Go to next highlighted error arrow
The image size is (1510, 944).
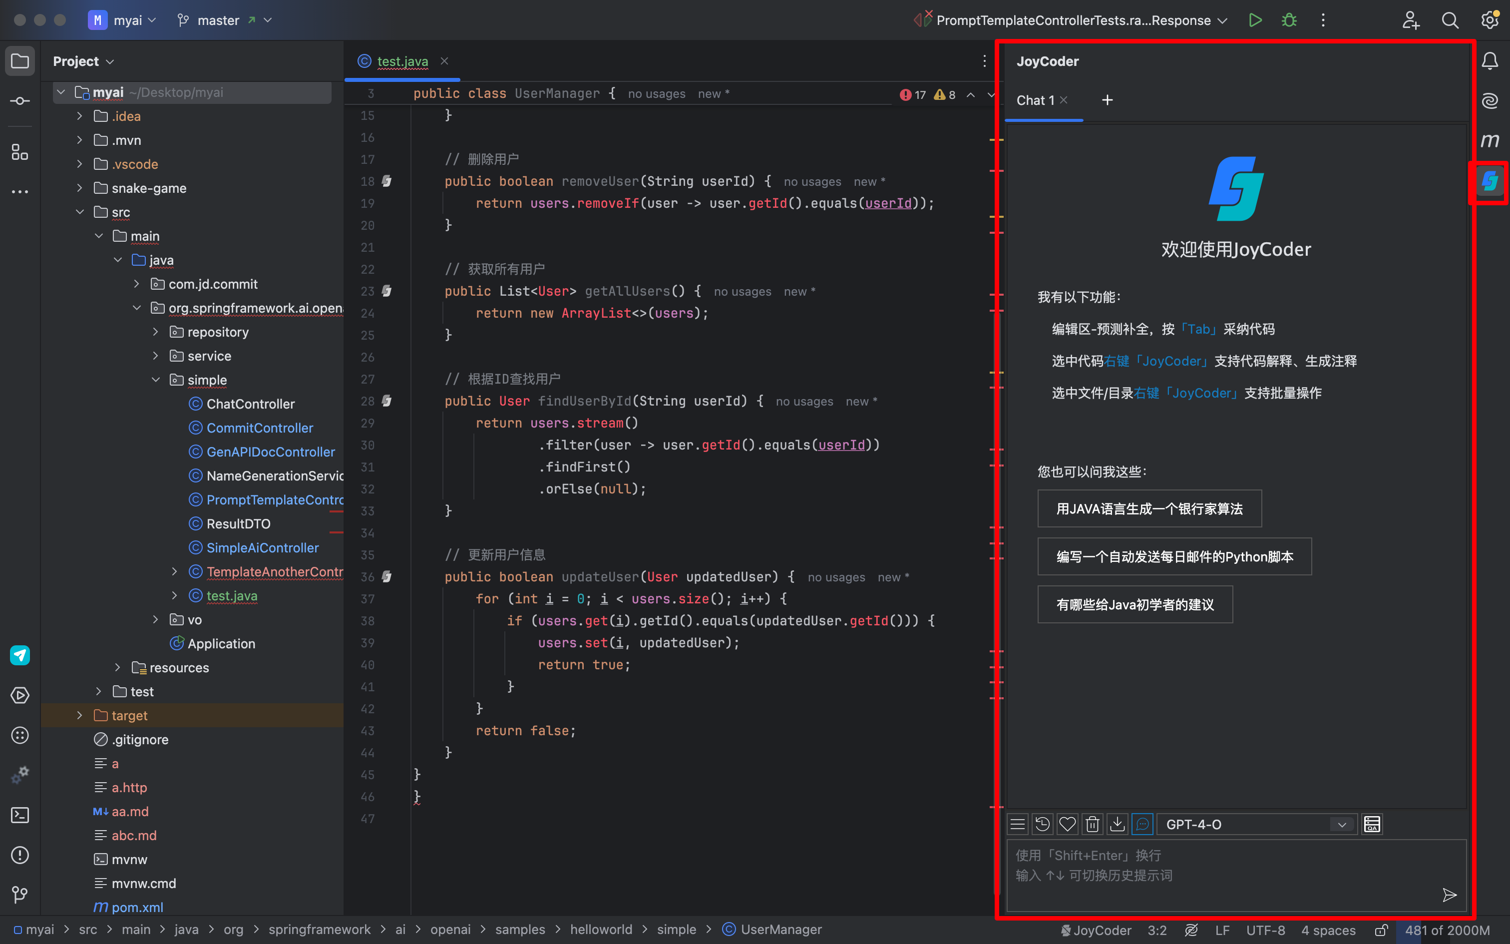click(x=991, y=95)
